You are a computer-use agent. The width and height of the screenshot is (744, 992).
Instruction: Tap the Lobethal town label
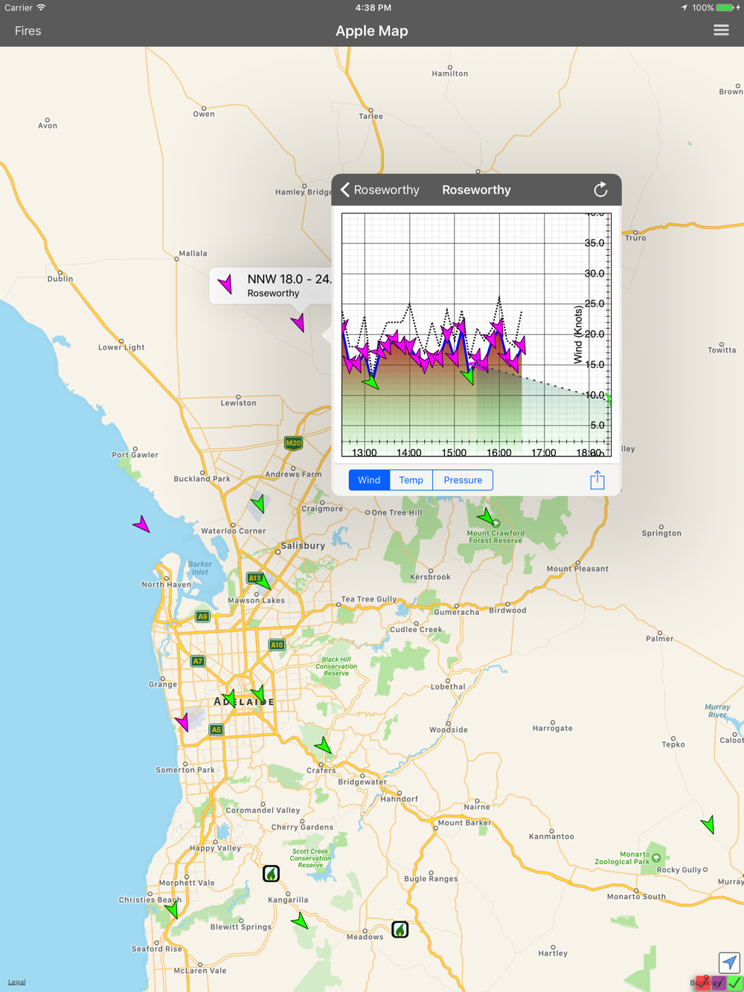[448, 687]
